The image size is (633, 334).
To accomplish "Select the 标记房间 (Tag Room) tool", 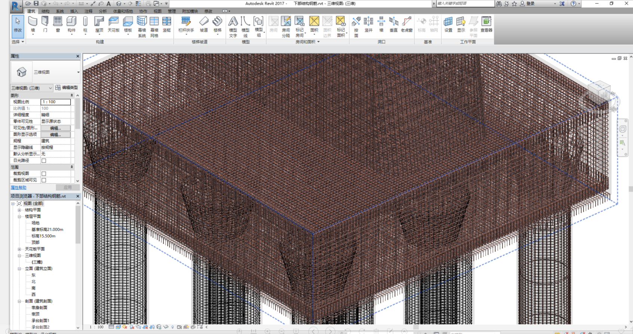I will pyautogui.click(x=299, y=27).
